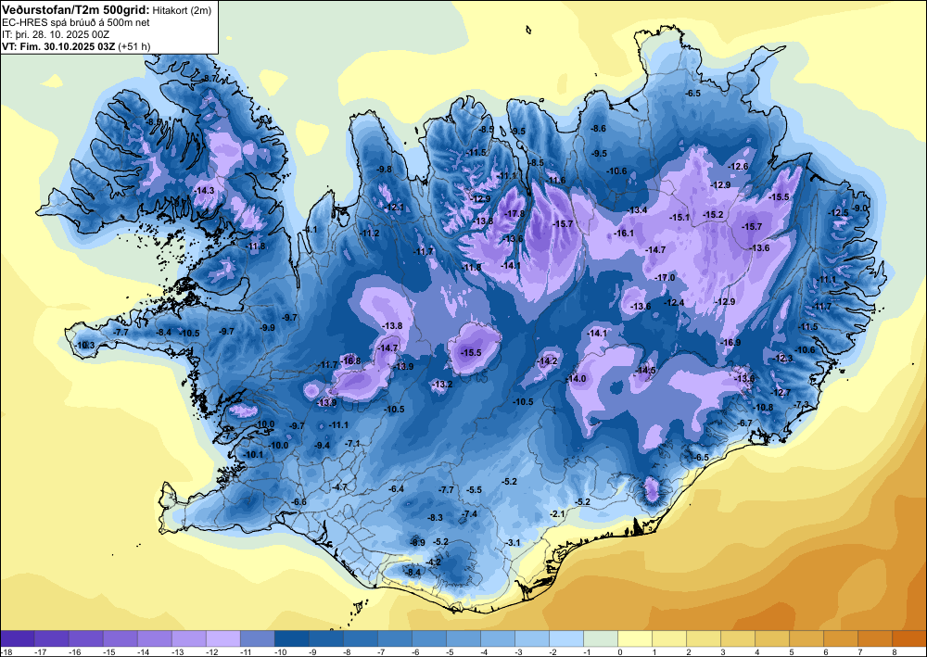Image resolution: width=927 pixels, height=657 pixels.
Task: Select the -15.2 temperature reading
Action: click(x=714, y=214)
